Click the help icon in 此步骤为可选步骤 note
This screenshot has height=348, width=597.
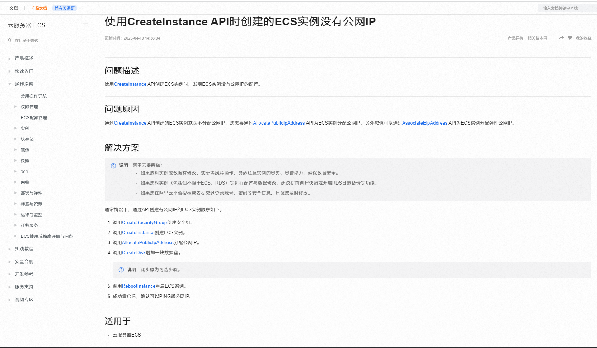tap(121, 270)
